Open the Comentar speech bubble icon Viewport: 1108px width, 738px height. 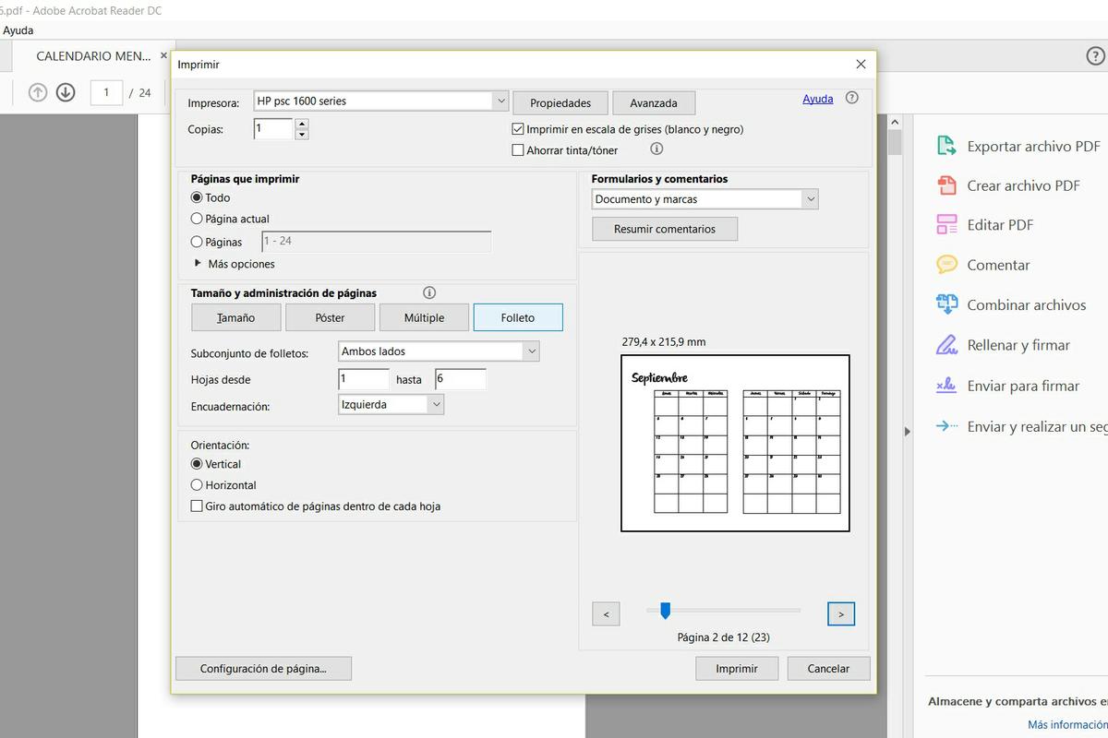[x=946, y=265]
